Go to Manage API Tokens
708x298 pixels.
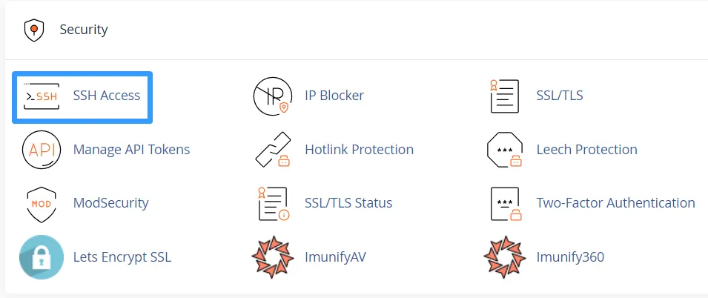click(131, 150)
